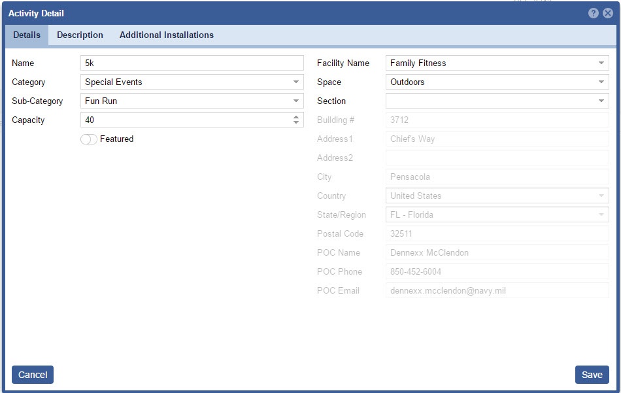Switch to the Description tab
This screenshot has width=621, height=393.
[80, 35]
